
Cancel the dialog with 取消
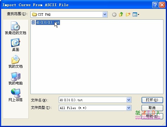click(x=152, y=108)
